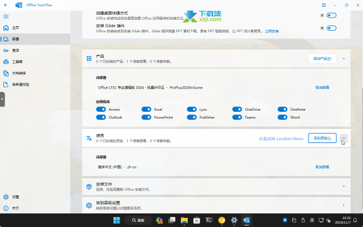Image resolution: width=363 pixels, height=227 pixels.
Task: Cancel deployment of zh-cn language
Action: [322, 167]
